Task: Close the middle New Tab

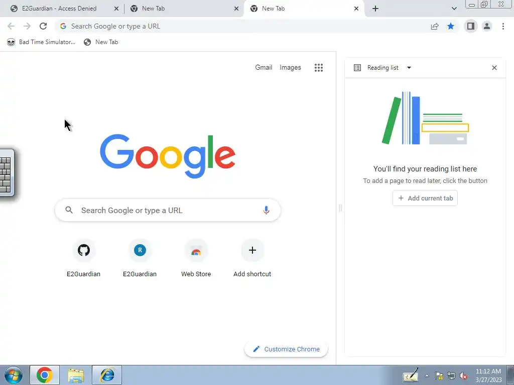Action: [x=236, y=9]
